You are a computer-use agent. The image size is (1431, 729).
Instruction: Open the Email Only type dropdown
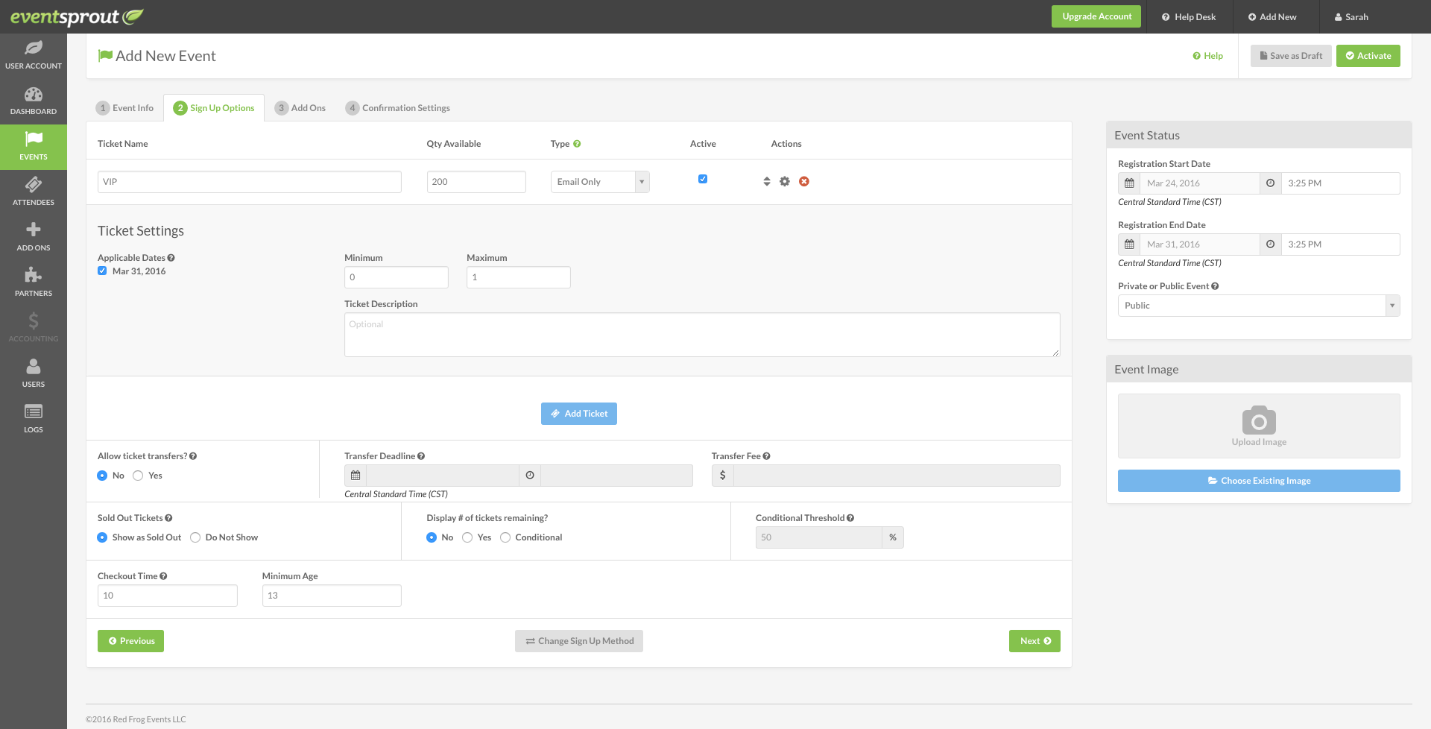coord(600,182)
